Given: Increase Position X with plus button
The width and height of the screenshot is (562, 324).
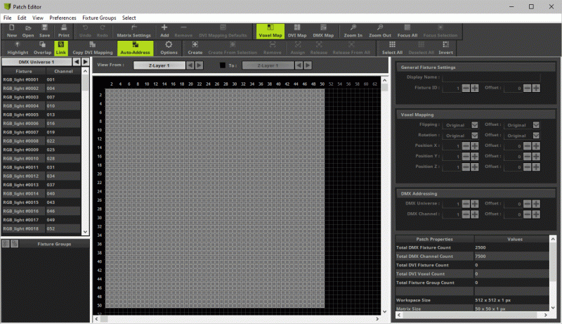Looking at the screenshot, I should coord(475,146).
